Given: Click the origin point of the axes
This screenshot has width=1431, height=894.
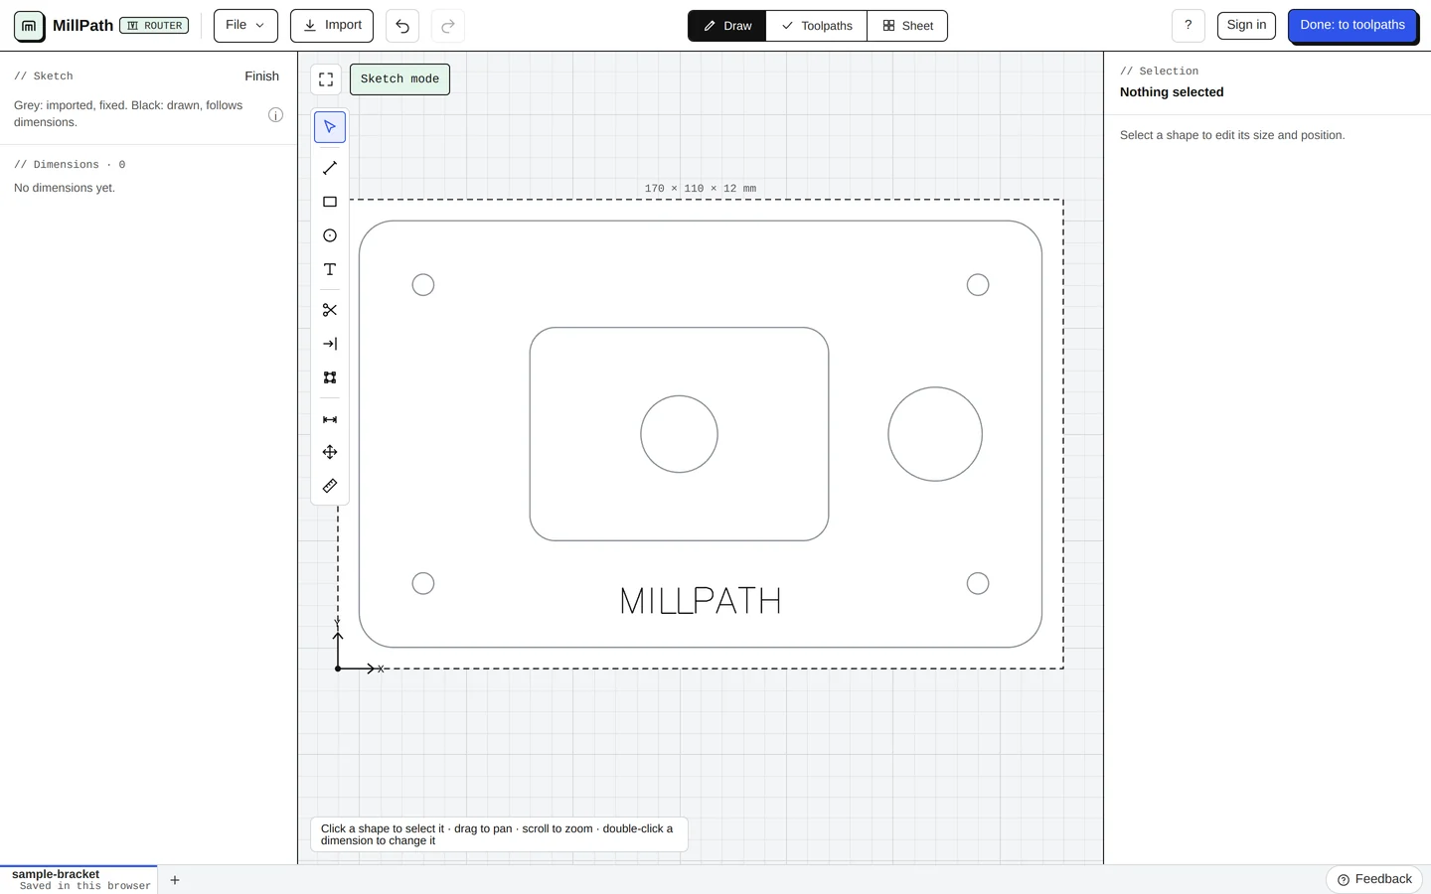Looking at the screenshot, I should pyautogui.click(x=338, y=669).
